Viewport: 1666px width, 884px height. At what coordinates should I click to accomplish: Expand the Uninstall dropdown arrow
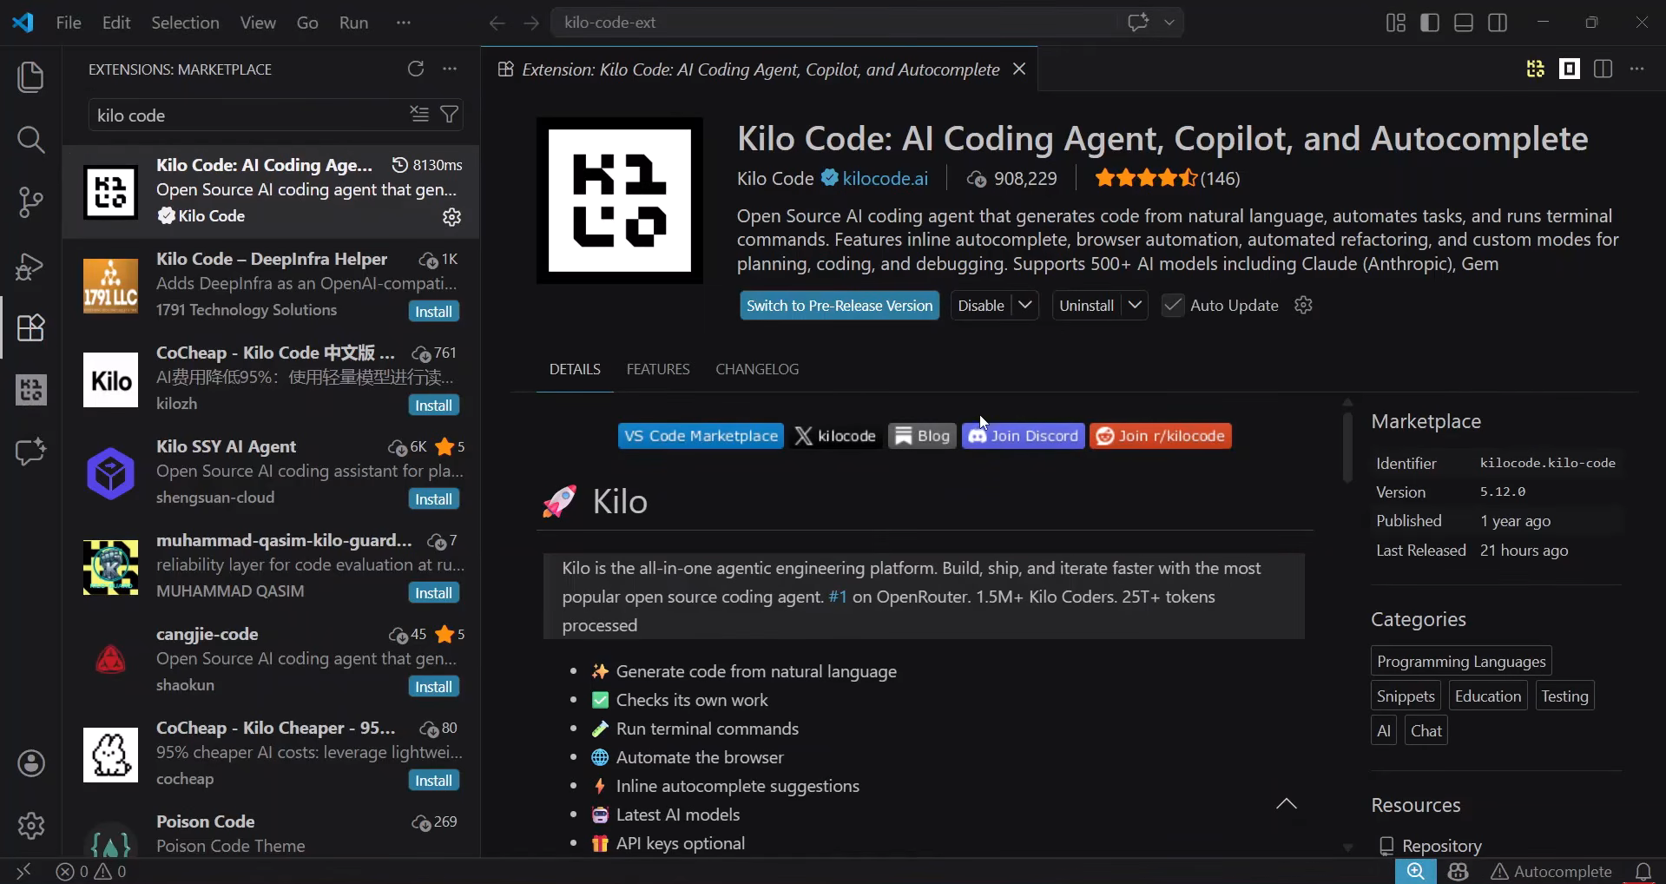point(1135,305)
